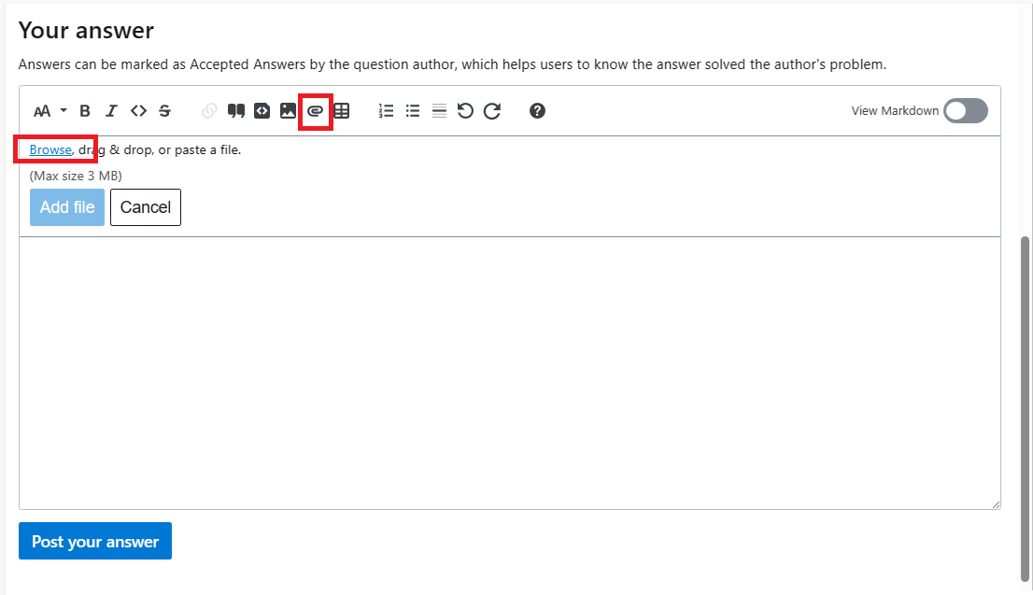Apply italic formatting
The height and width of the screenshot is (595, 1033).
111,110
